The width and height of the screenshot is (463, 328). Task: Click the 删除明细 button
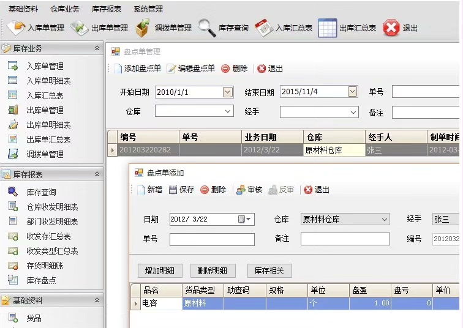[213, 270]
